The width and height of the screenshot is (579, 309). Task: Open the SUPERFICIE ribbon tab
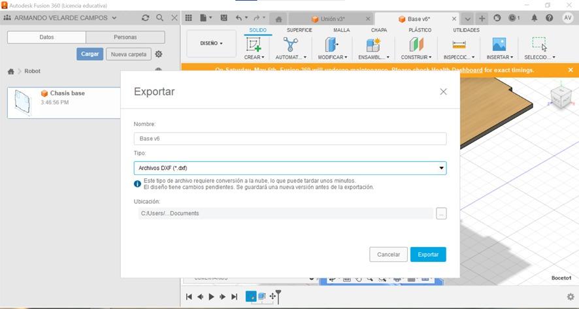click(x=299, y=30)
